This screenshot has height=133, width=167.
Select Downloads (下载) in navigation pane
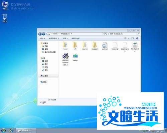point(45,46)
